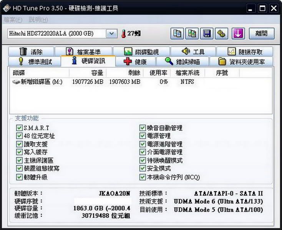Toggle the 本機命令佇列 (NCQ) checkbox

[143, 177]
